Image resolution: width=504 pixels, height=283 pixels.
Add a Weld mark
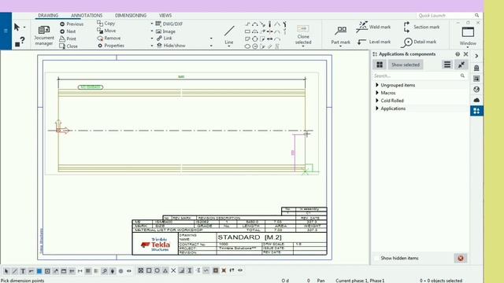[373, 27]
